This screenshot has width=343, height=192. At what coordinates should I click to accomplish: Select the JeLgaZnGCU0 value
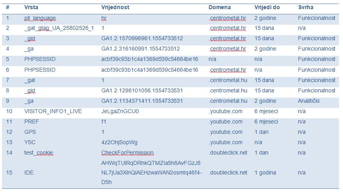click(120, 112)
